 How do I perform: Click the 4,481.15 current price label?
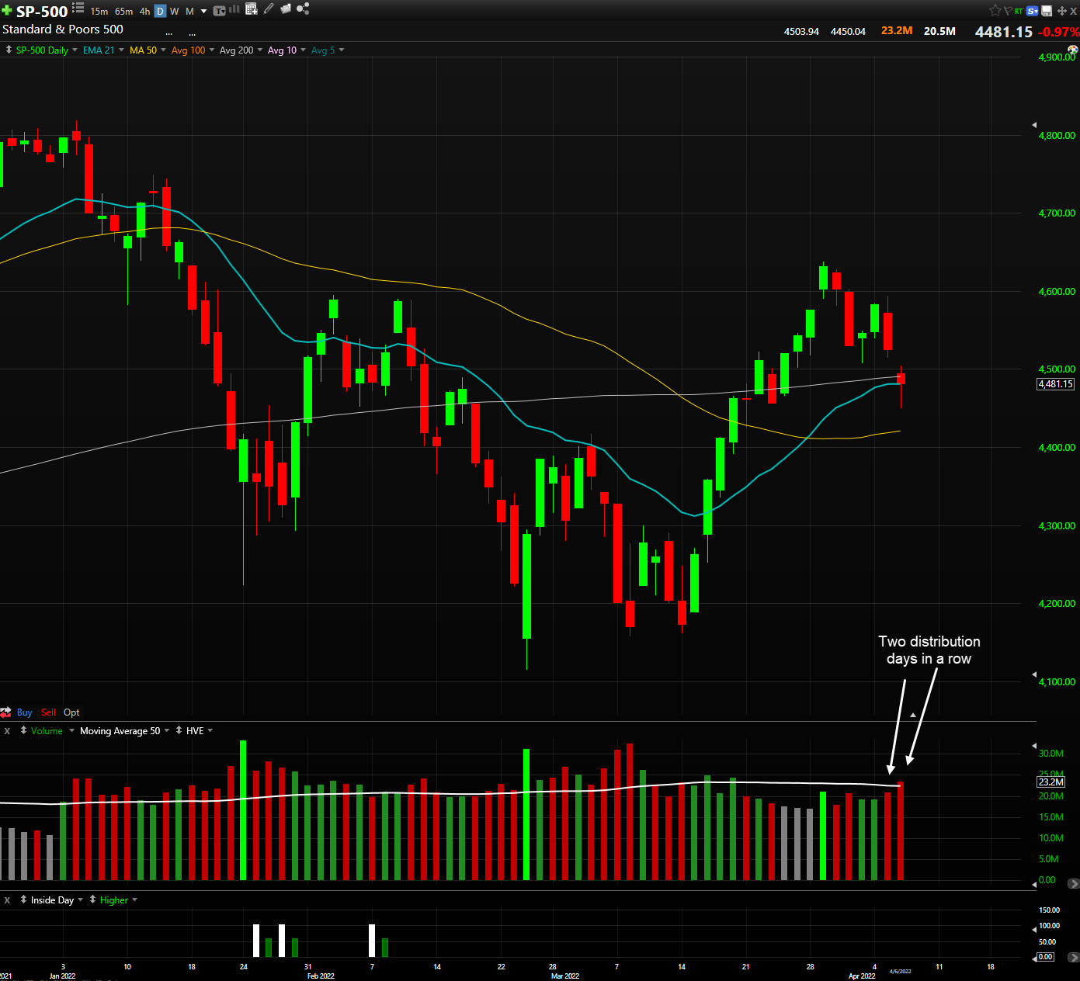click(1056, 384)
